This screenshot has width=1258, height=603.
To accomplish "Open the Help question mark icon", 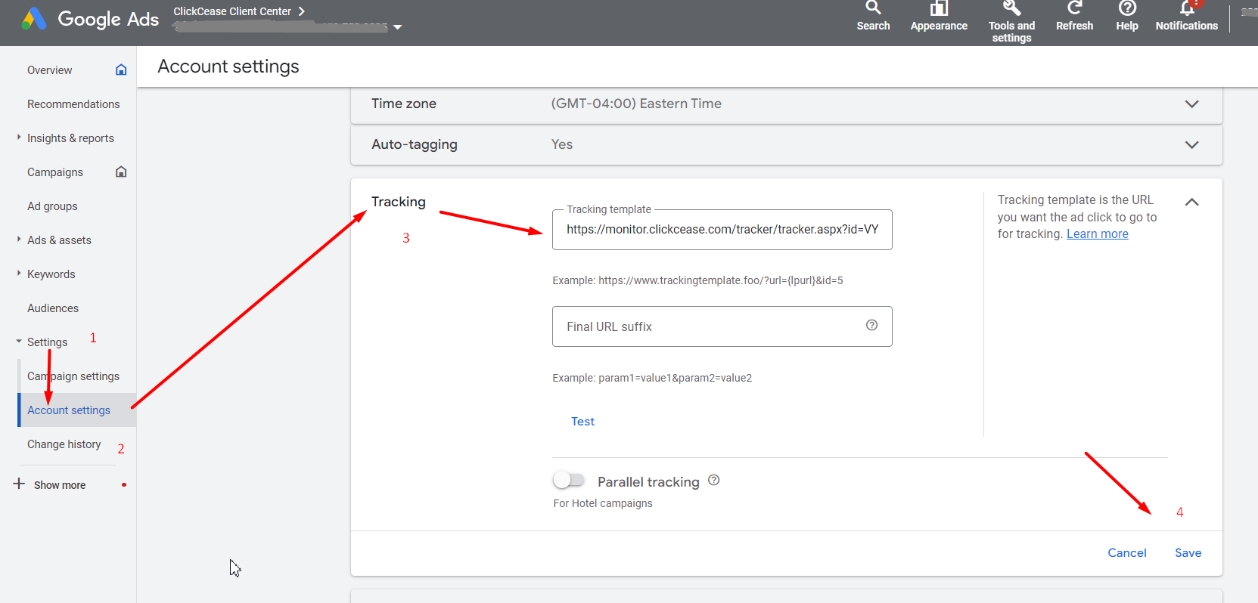I will (x=1127, y=8).
